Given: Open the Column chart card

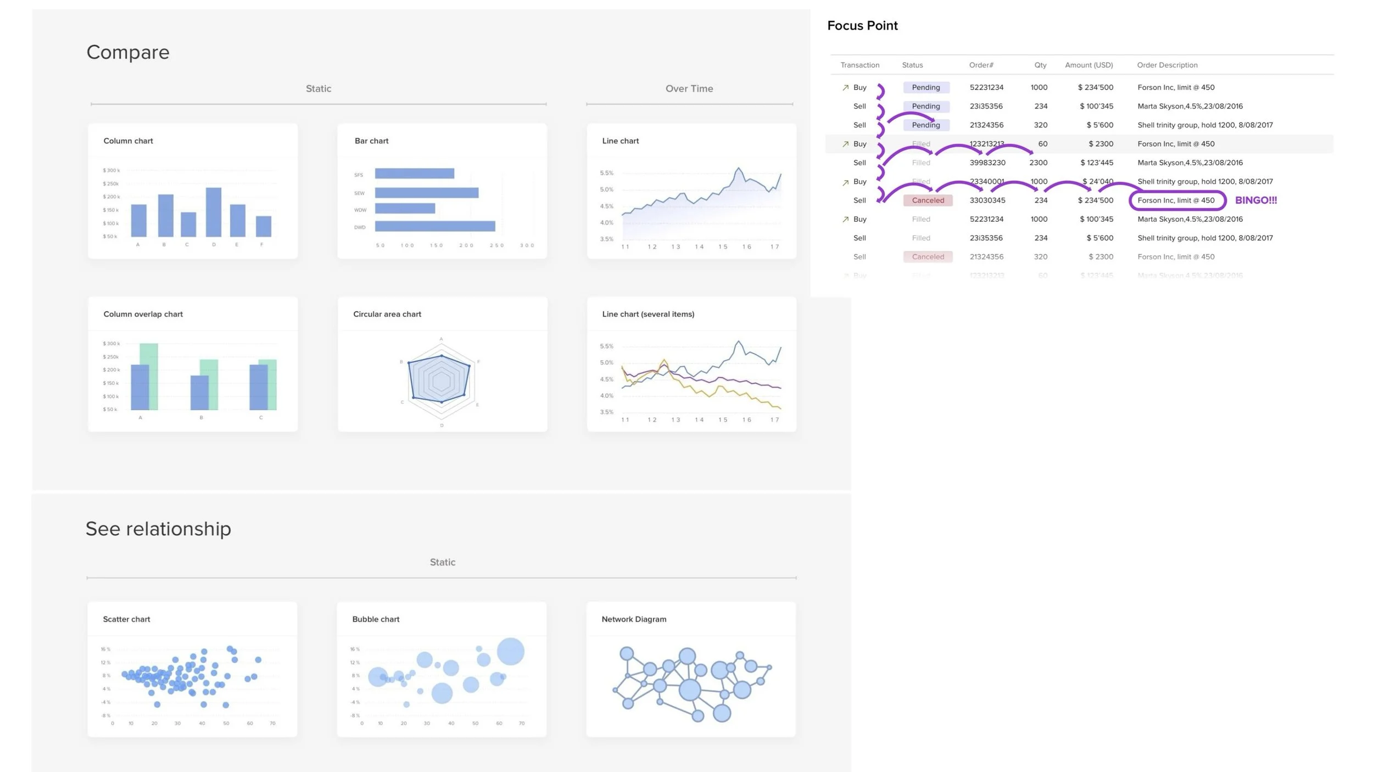Looking at the screenshot, I should pyautogui.click(x=193, y=191).
